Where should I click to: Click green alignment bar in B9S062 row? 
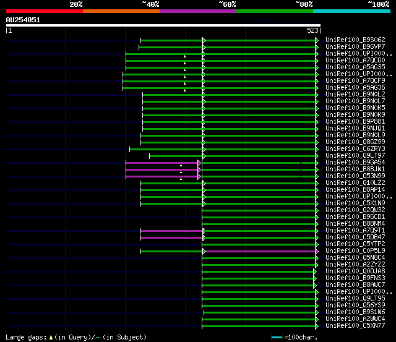point(228,40)
